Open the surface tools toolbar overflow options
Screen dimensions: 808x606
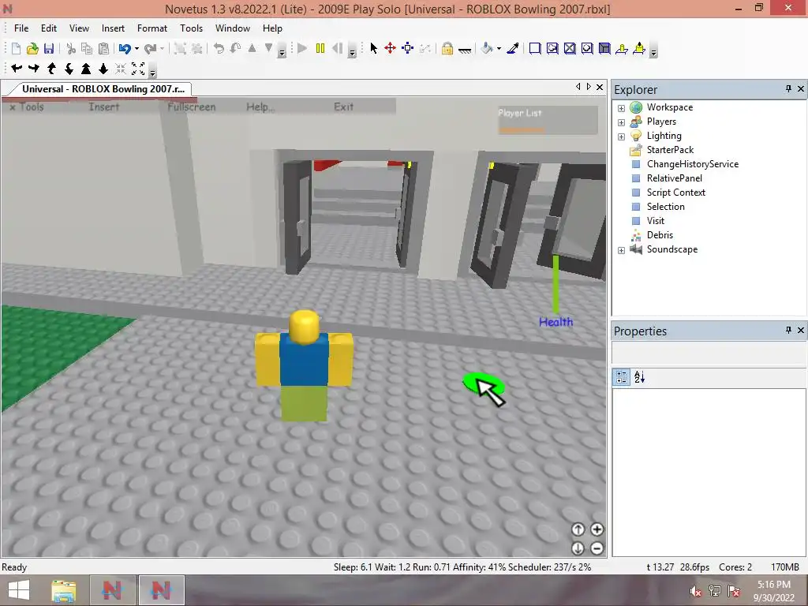pyautogui.click(x=653, y=50)
